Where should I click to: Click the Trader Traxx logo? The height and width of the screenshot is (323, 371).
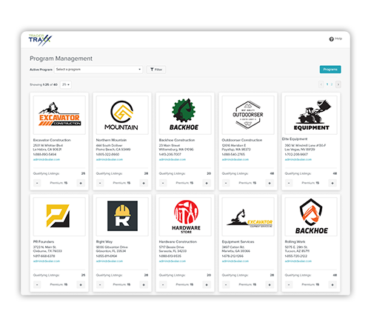[x=40, y=40]
